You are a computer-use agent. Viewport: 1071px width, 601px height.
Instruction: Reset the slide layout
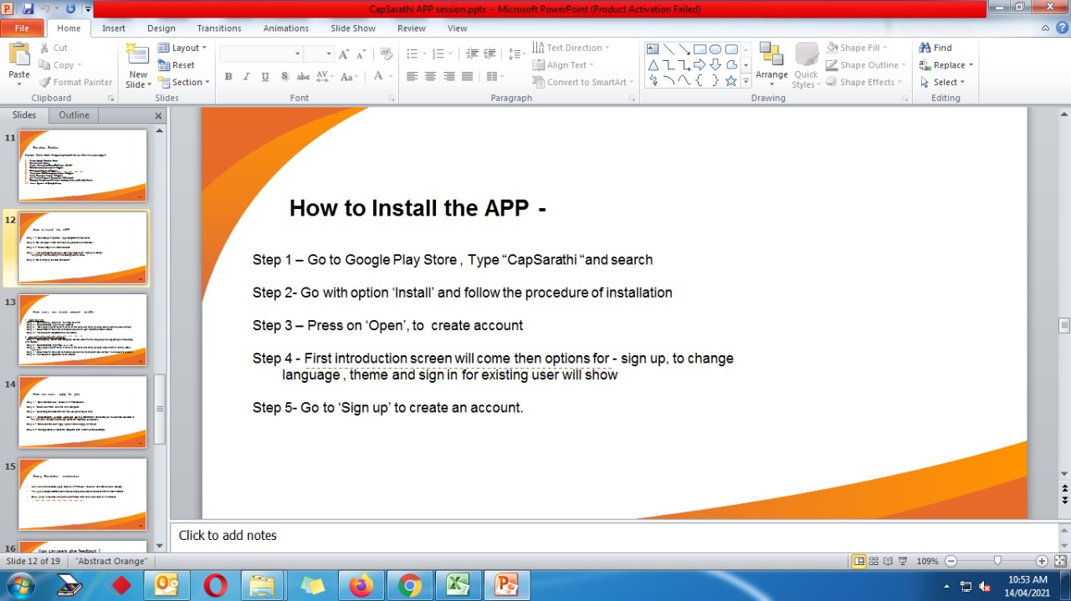tap(177, 65)
